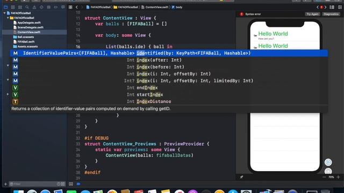
Task: Select AppDelegate.swift in navigator
Action: 28,23
